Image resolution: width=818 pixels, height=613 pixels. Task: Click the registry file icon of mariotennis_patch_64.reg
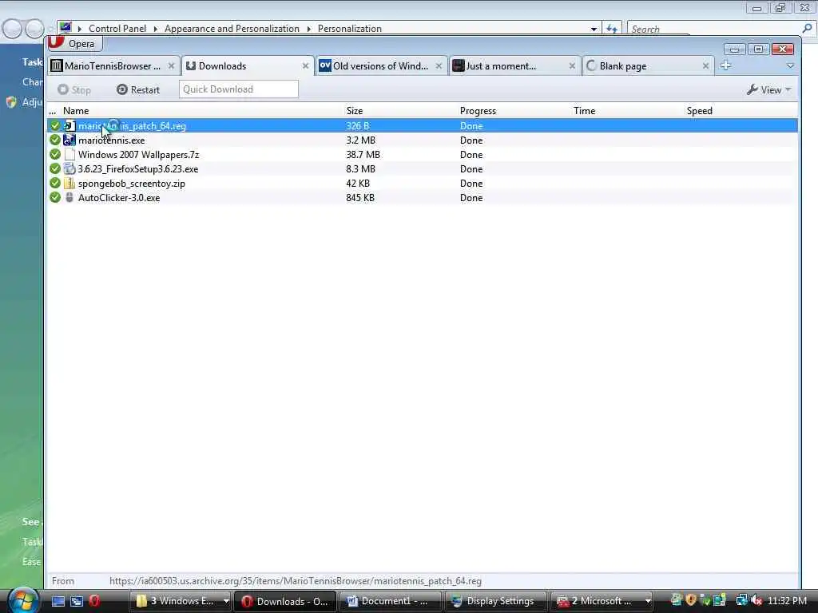tap(69, 126)
